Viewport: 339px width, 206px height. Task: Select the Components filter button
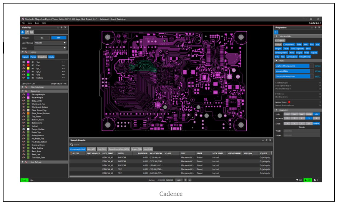point(289,44)
